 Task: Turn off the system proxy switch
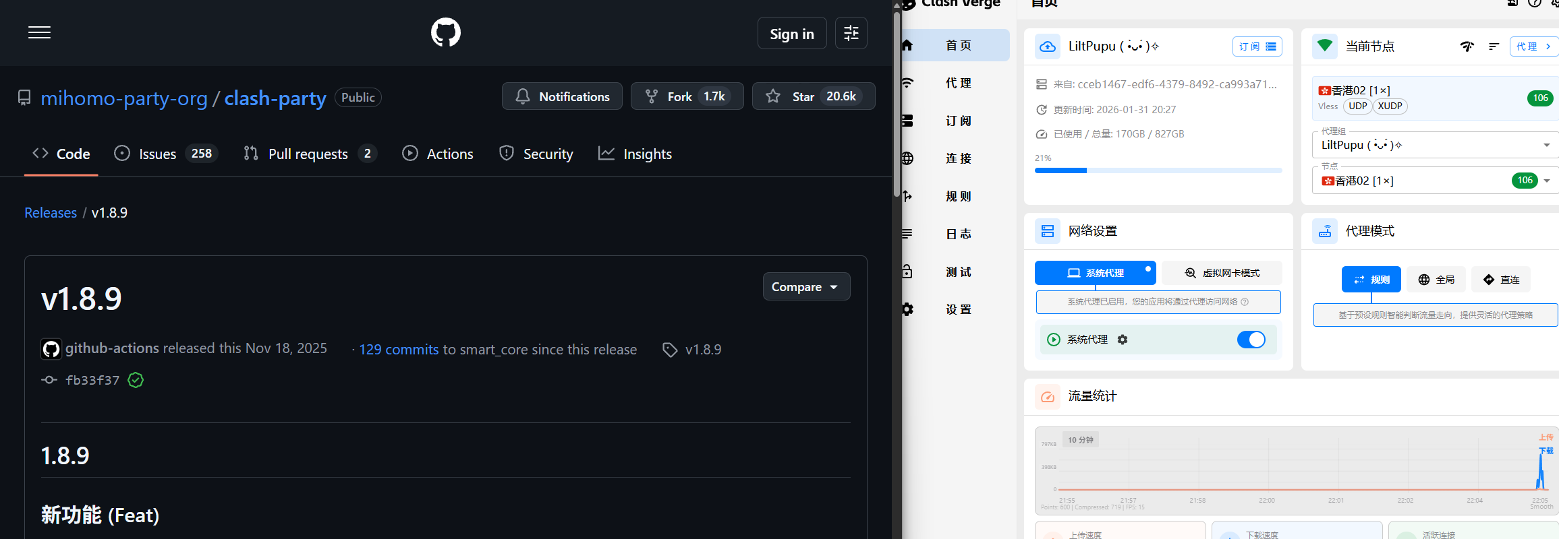pos(1251,340)
